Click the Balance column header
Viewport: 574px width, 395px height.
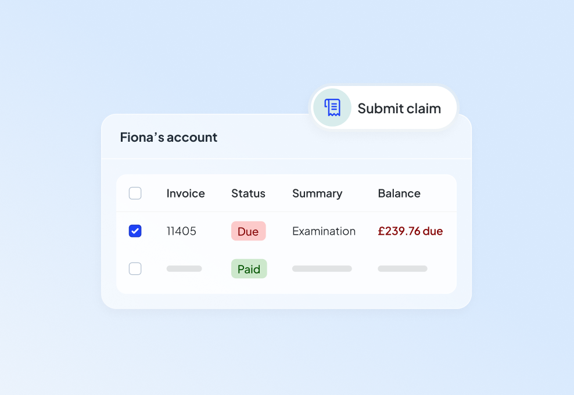coord(399,193)
